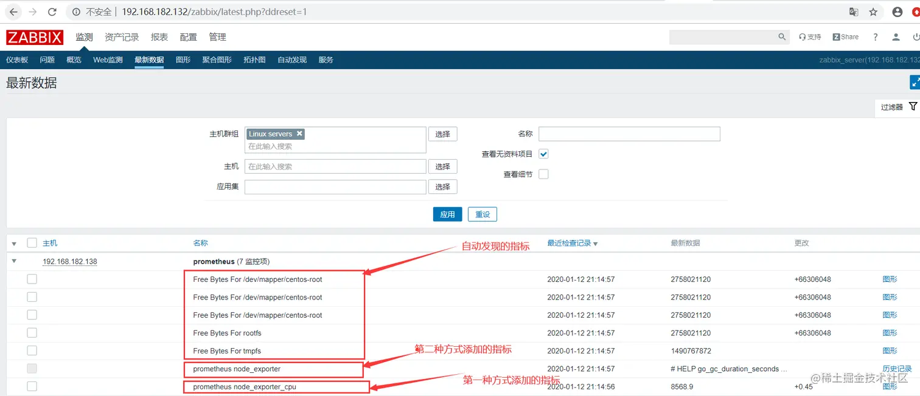This screenshot has height=396, width=920.
Task: Sort by last check column arrow
Action: point(595,244)
